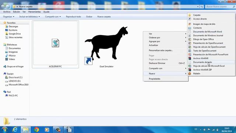Create new Dibujo de Open Office

(x=211, y=39)
